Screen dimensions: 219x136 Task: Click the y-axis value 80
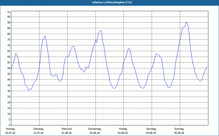(9, 34)
